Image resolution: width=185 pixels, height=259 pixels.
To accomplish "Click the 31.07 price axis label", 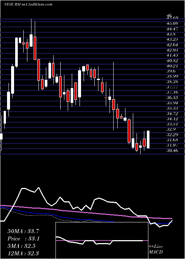I will tap(172, 145).
